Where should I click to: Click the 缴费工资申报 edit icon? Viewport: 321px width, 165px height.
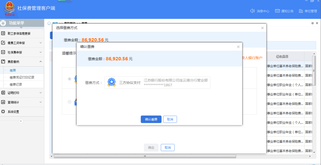pos(3,43)
